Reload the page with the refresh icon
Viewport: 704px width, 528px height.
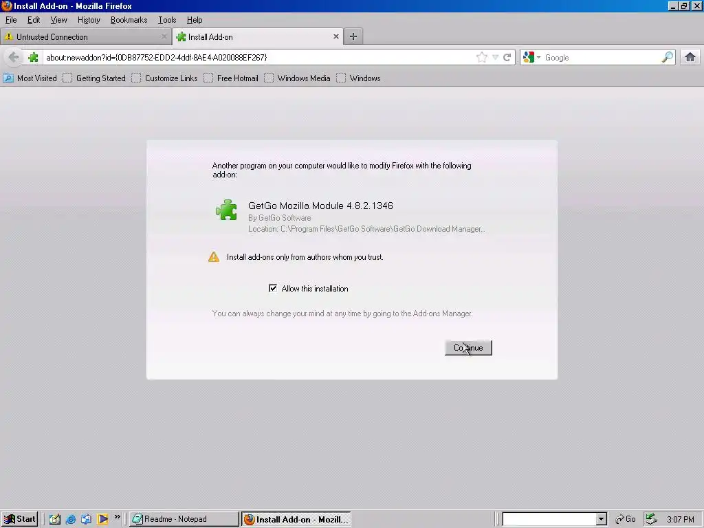tap(507, 57)
